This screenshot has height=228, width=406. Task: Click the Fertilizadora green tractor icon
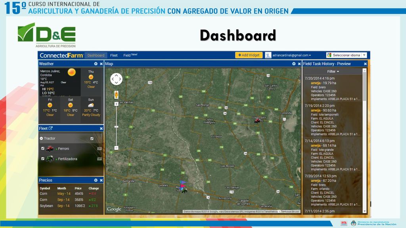50,159
